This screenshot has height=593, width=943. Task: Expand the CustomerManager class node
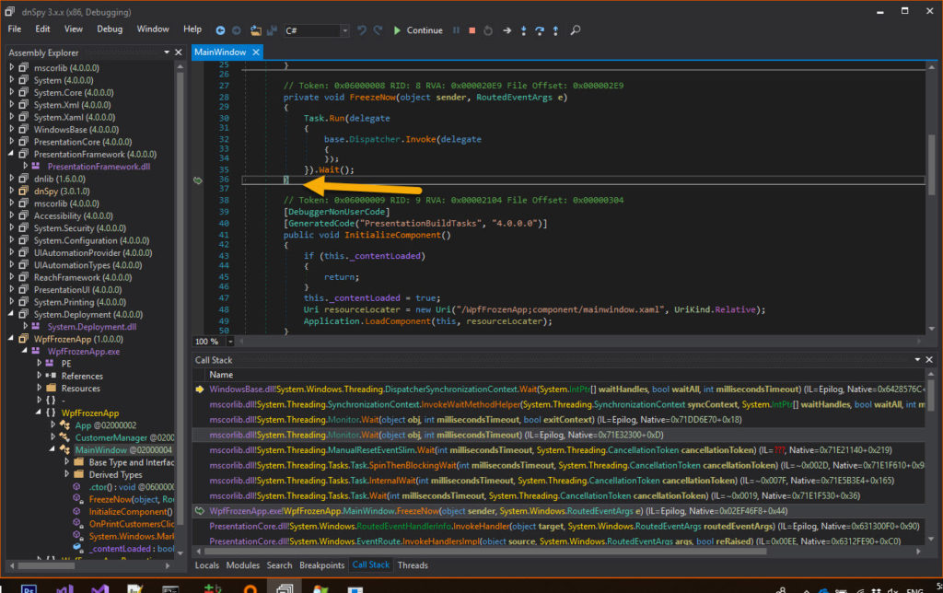(x=52, y=437)
